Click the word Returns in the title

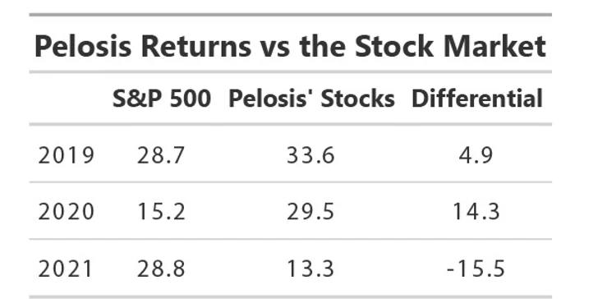(x=196, y=46)
